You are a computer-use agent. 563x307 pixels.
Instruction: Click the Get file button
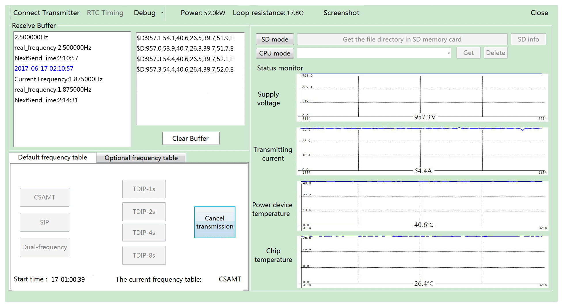click(x=468, y=53)
